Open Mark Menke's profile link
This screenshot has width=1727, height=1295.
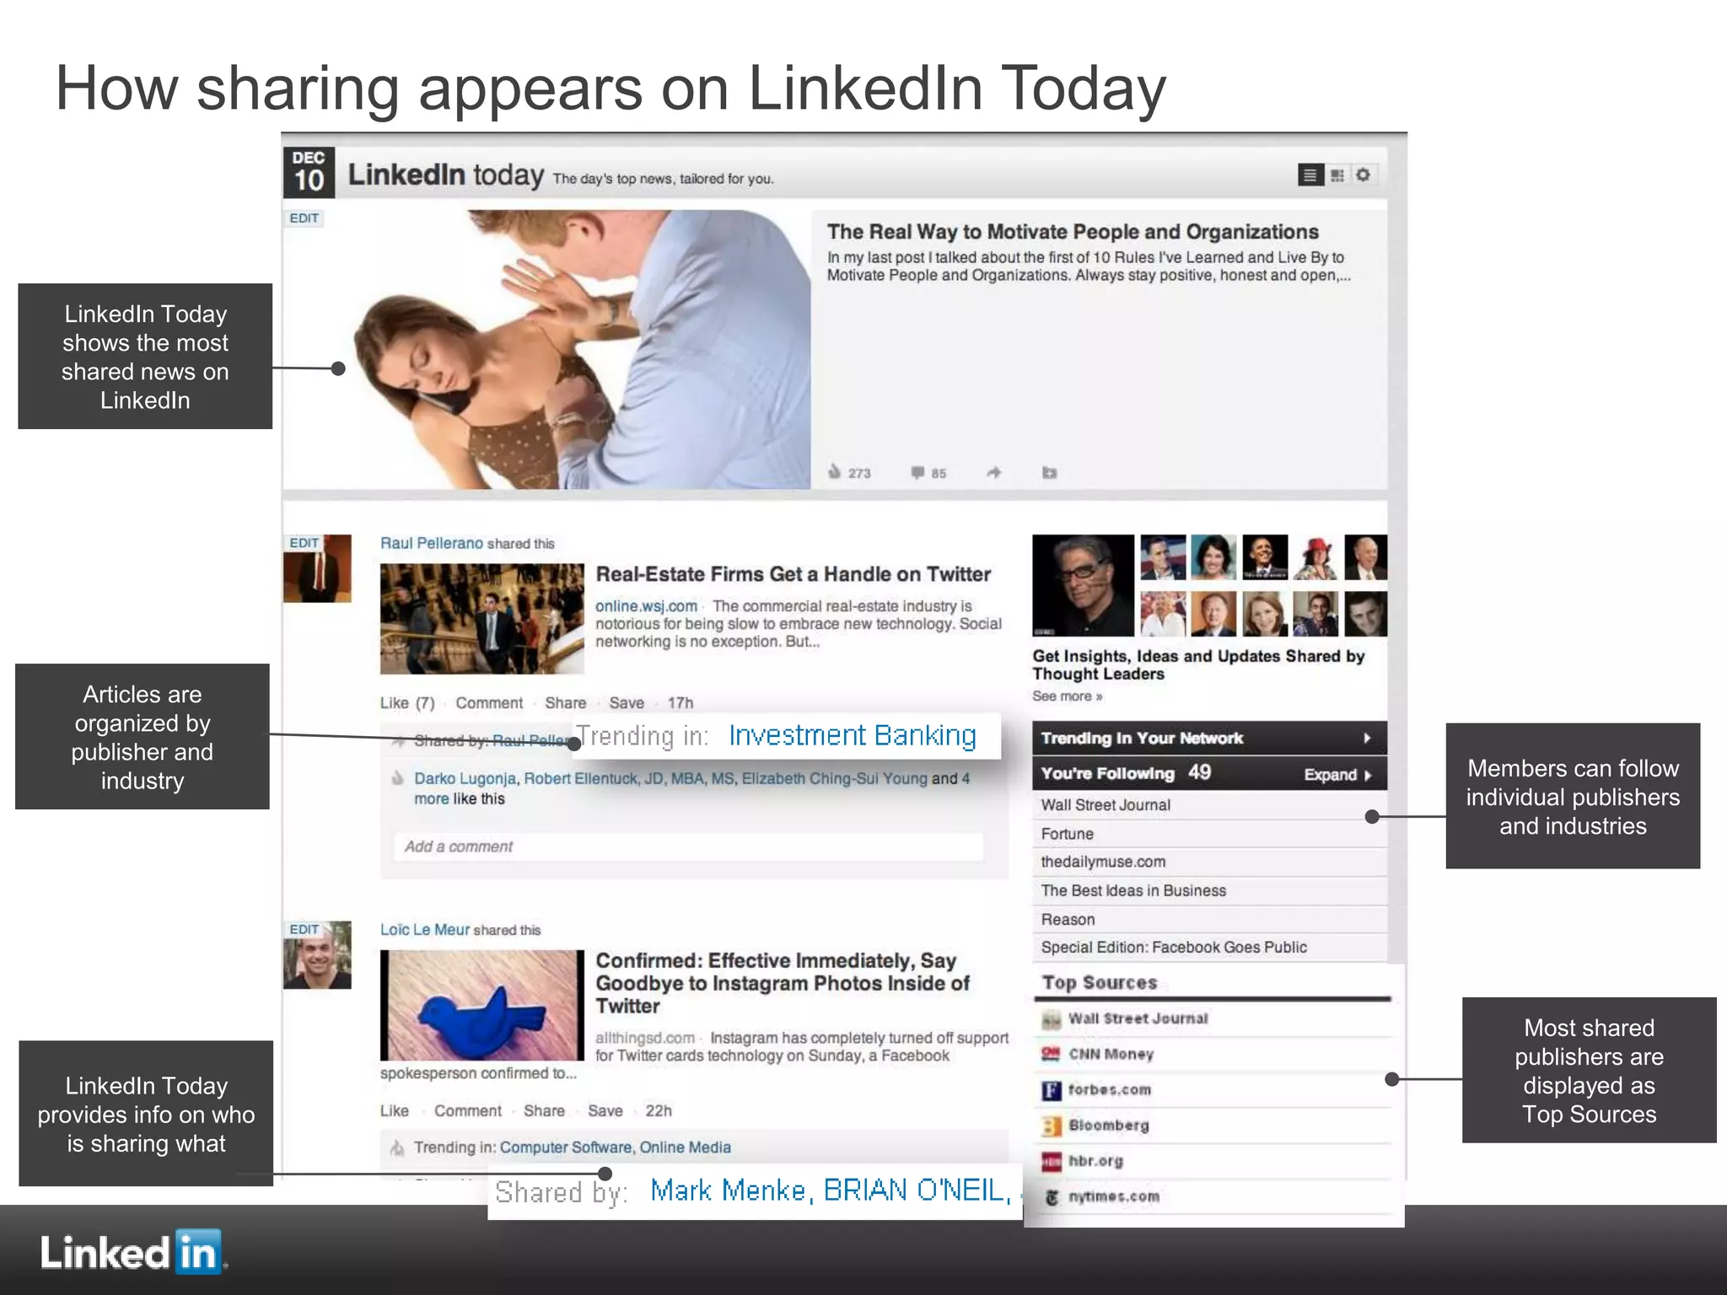pyautogui.click(x=729, y=1190)
